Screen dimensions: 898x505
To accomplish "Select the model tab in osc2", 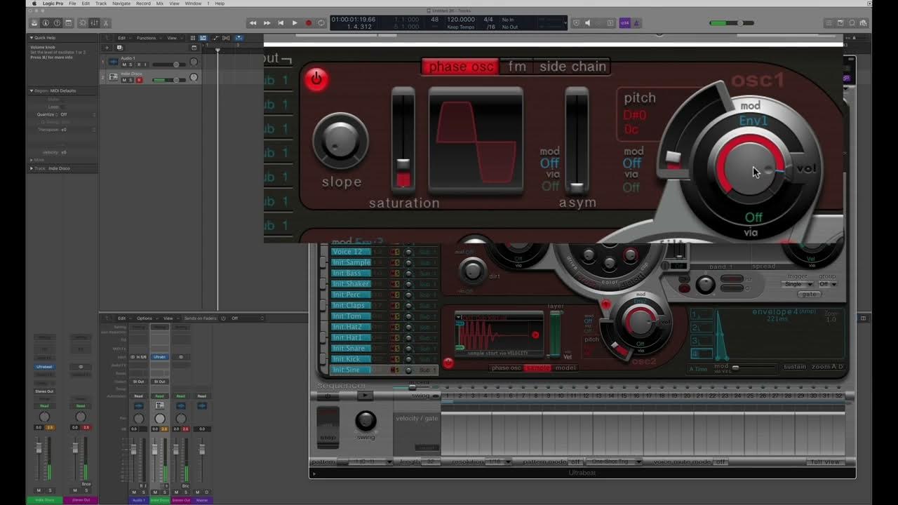I will 565,368.
